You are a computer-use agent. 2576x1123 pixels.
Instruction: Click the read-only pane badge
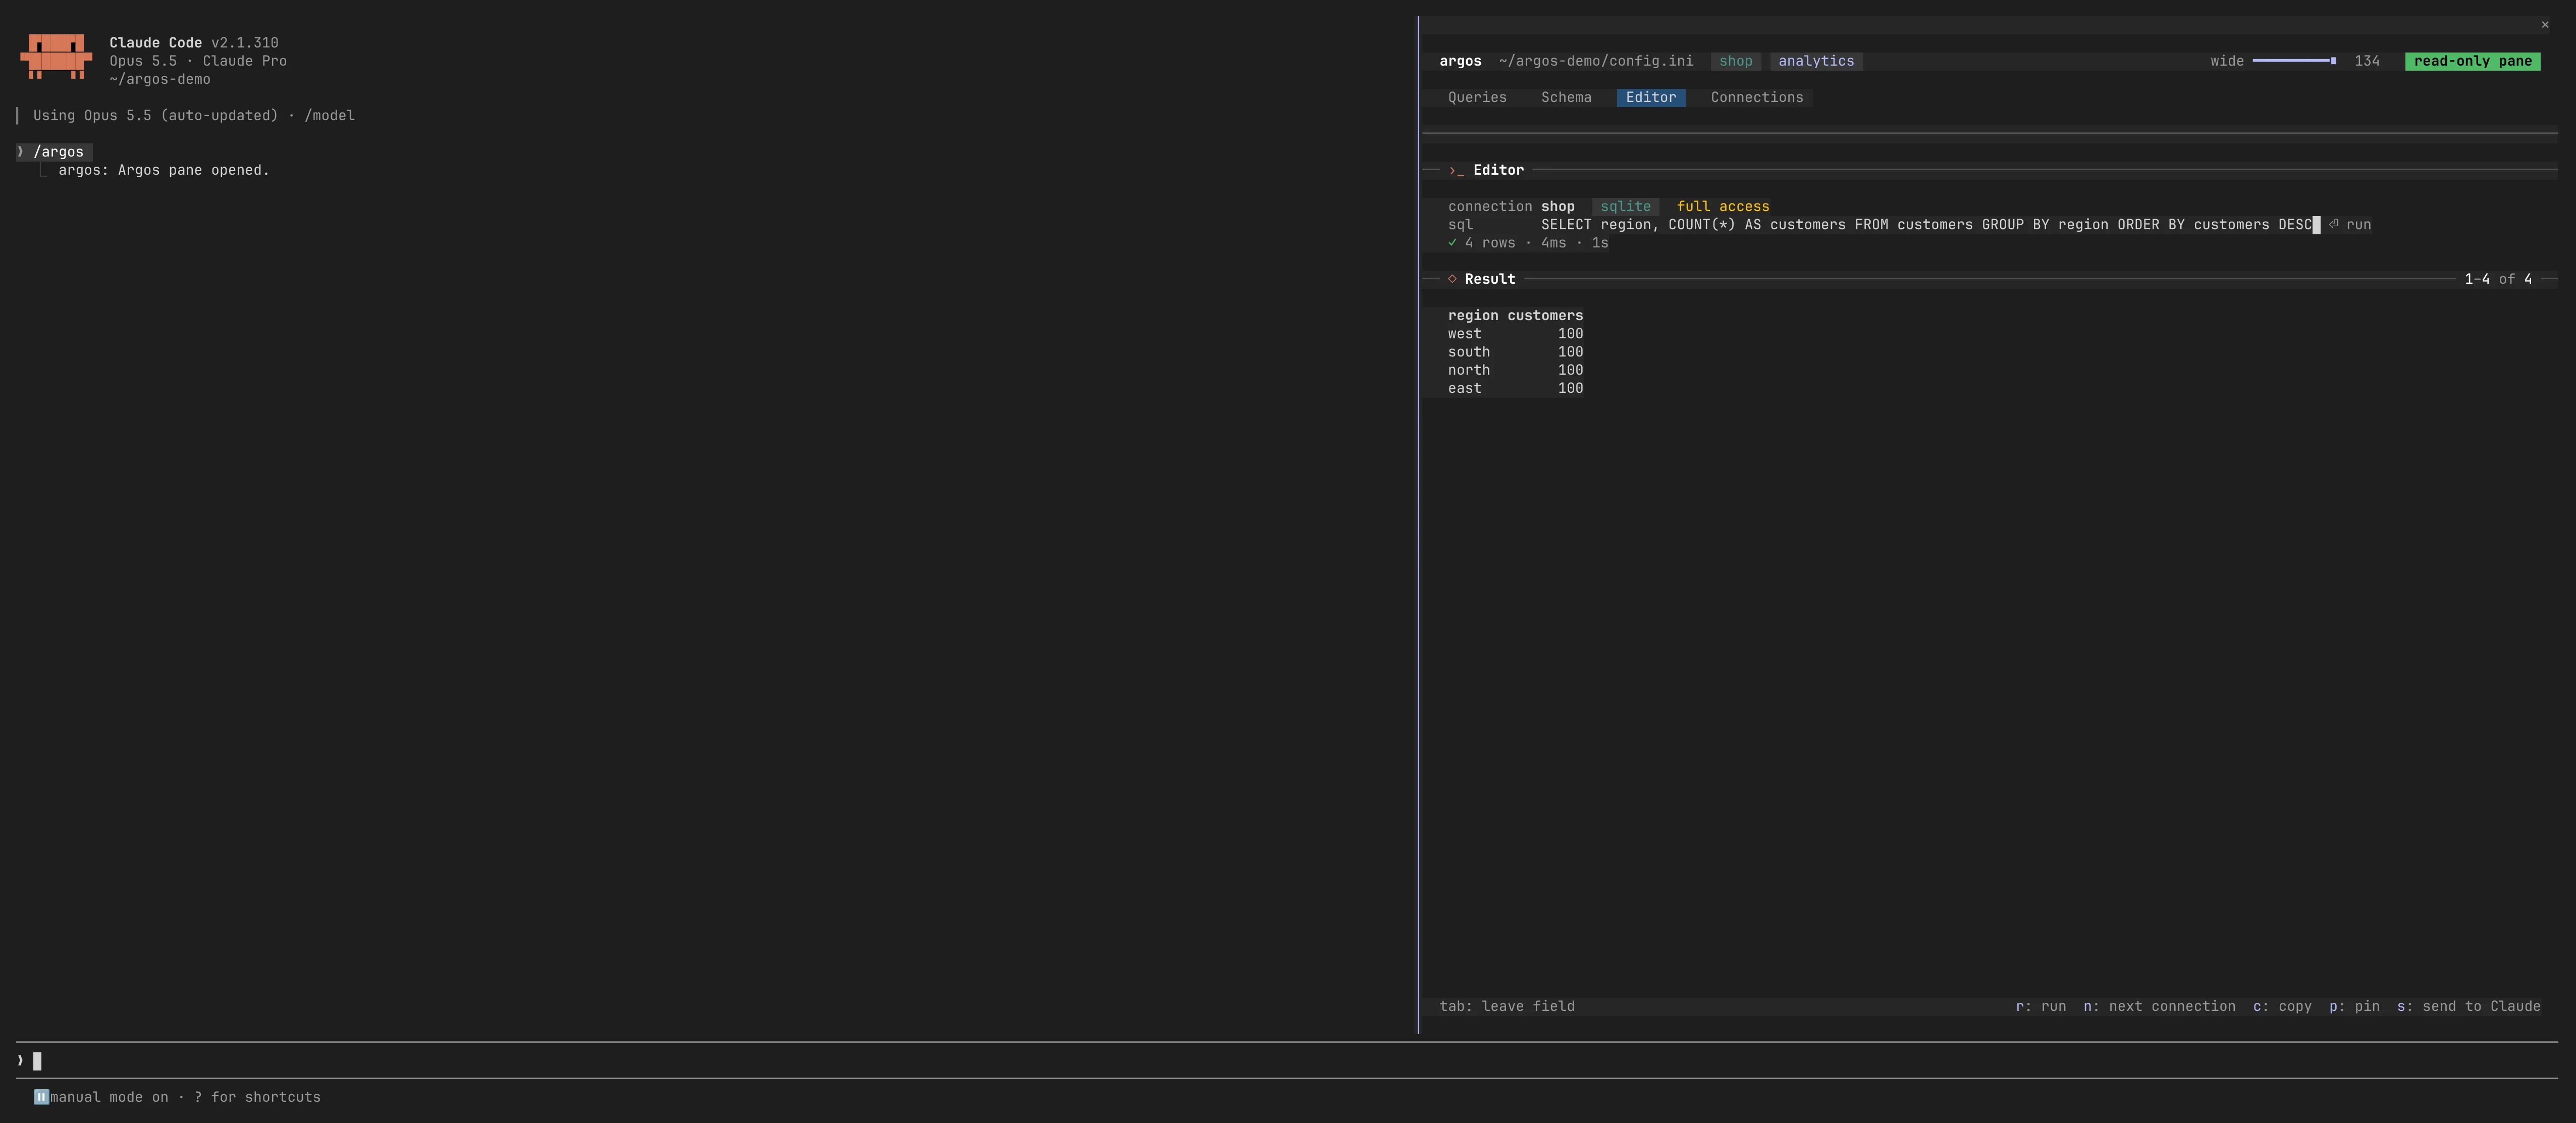pos(2472,62)
